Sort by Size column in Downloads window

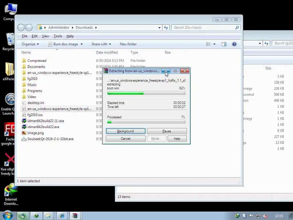[168, 52]
